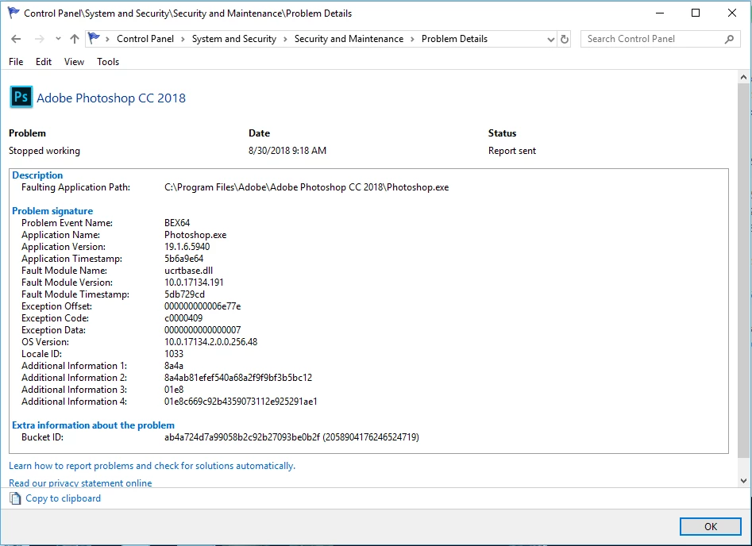Click the date 8/30/2018 9:18 AM
The width and height of the screenshot is (752, 546).
287,151
